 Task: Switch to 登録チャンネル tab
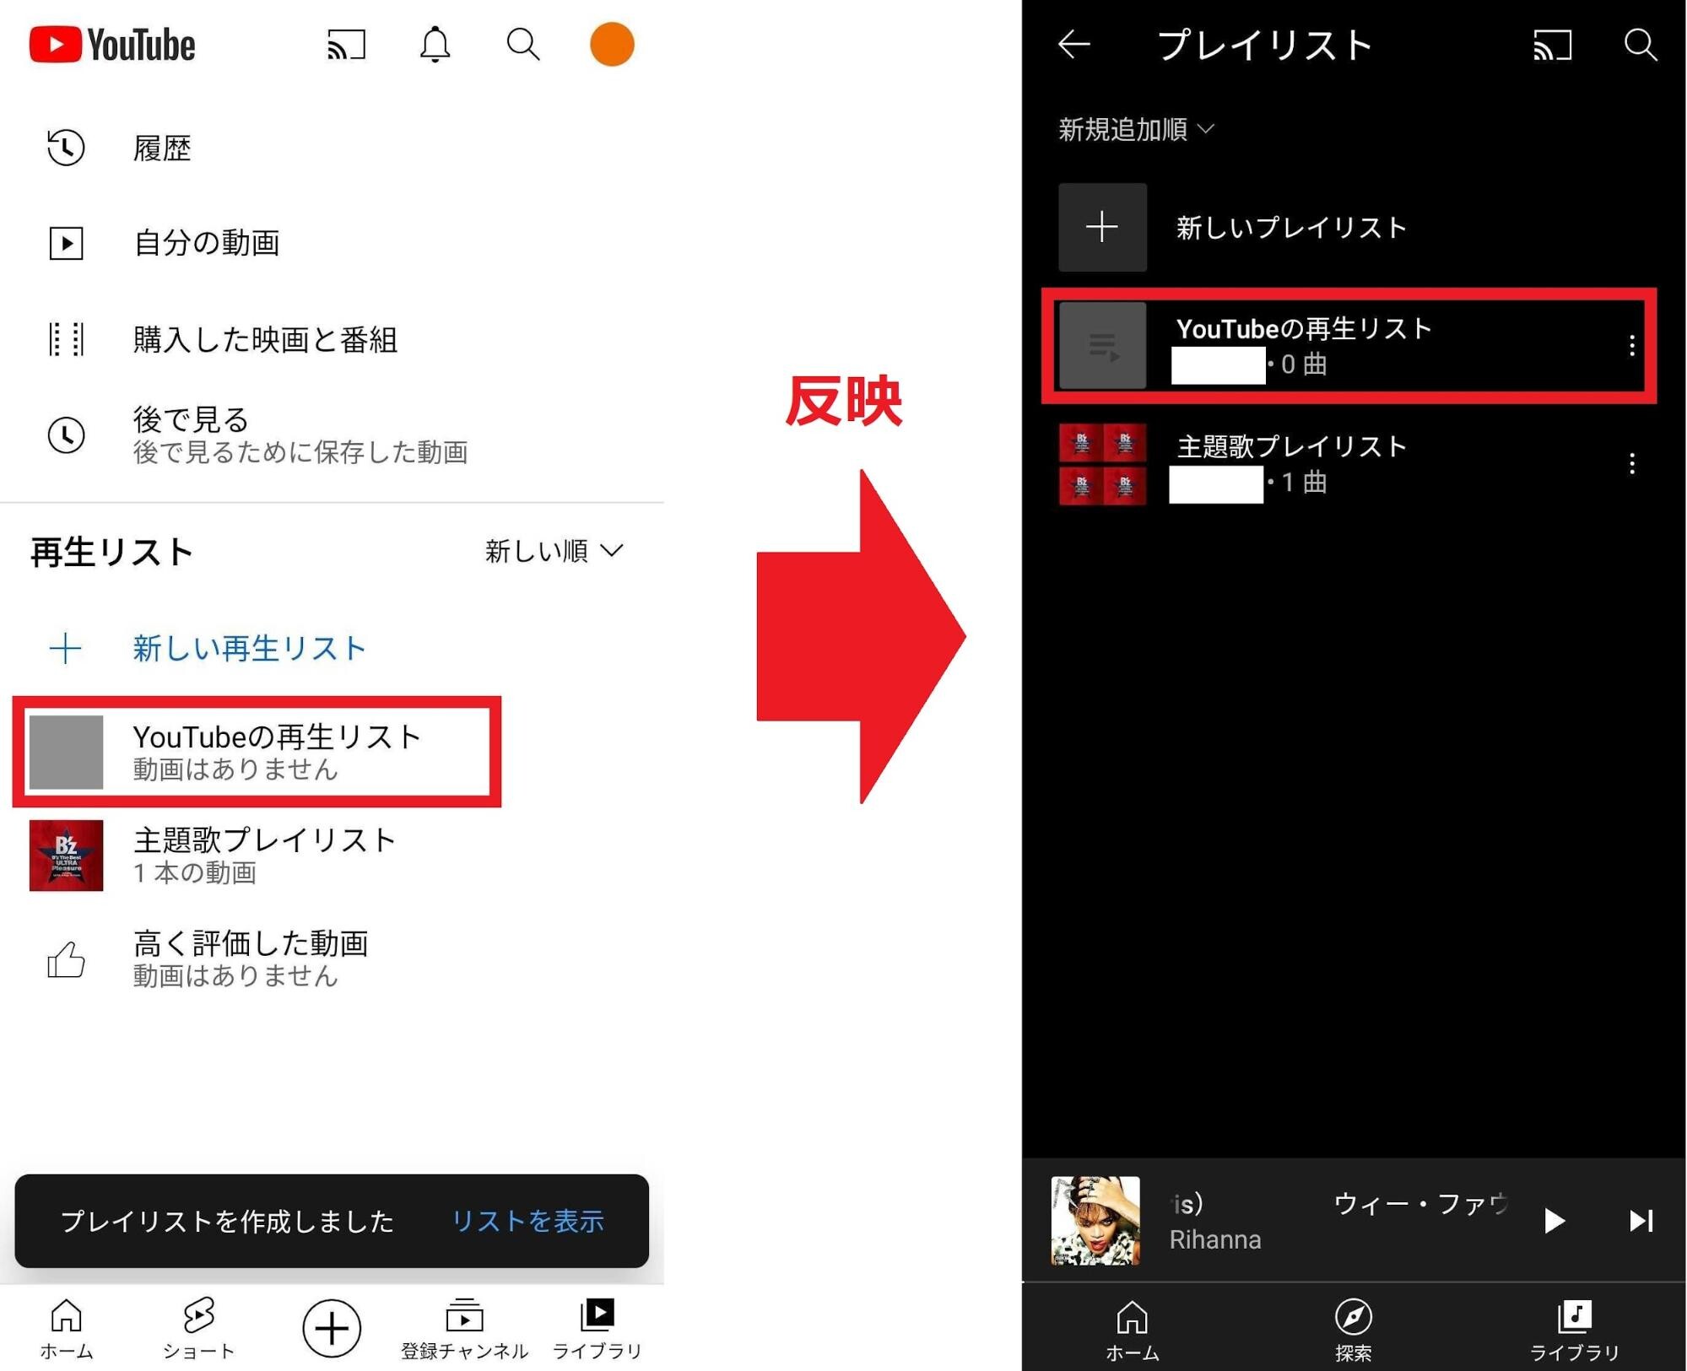[x=464, y=1329]
